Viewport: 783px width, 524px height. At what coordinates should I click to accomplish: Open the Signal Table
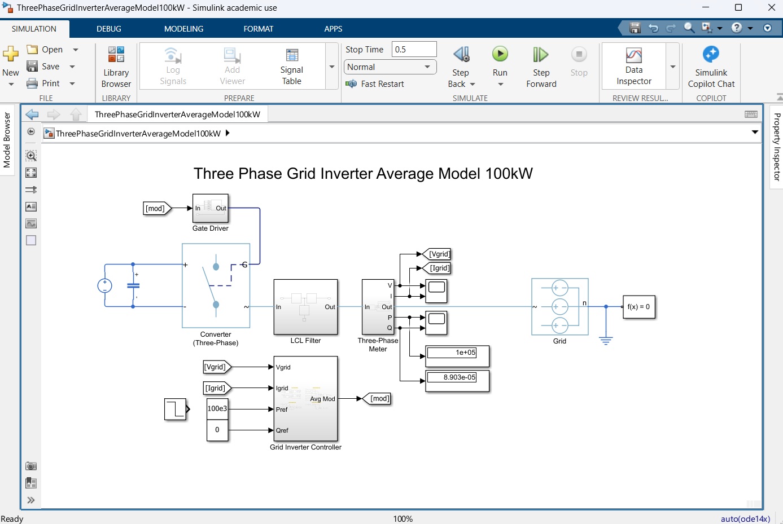(291, 66)
